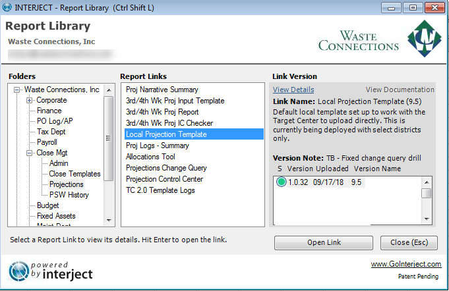Image resolution: width=449 pixels, height=291 pixels.
Task: Click version list scrollbar down arrow
Action: coord(427,219)
